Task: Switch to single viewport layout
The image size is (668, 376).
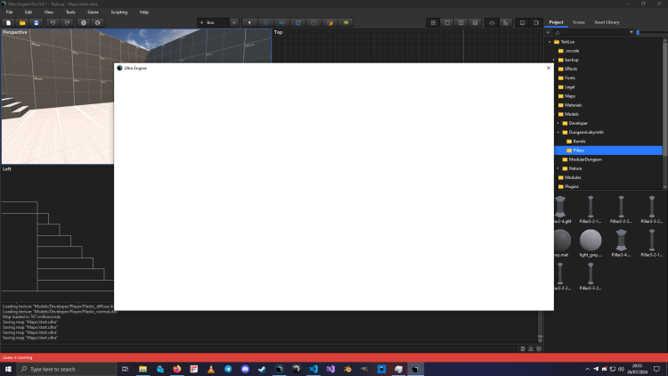Action: coord(447,22)
